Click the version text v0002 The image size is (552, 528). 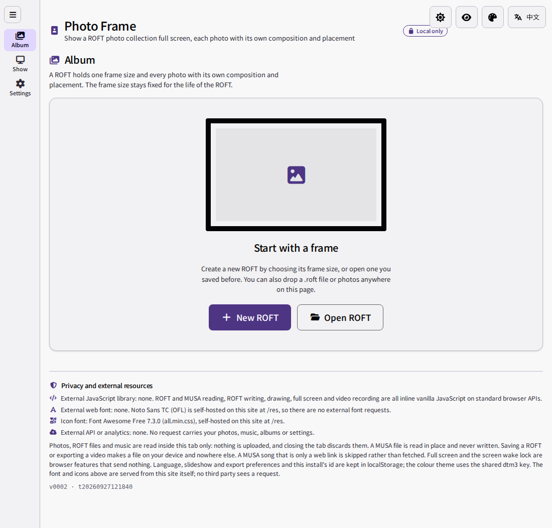tap(58, 487)
